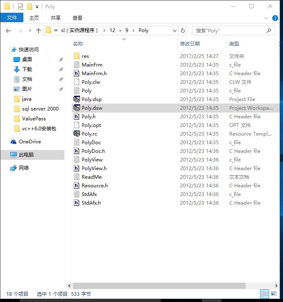Open the 主页 ribbon tab
The image size is (283, 302).
tap(34, 18)
